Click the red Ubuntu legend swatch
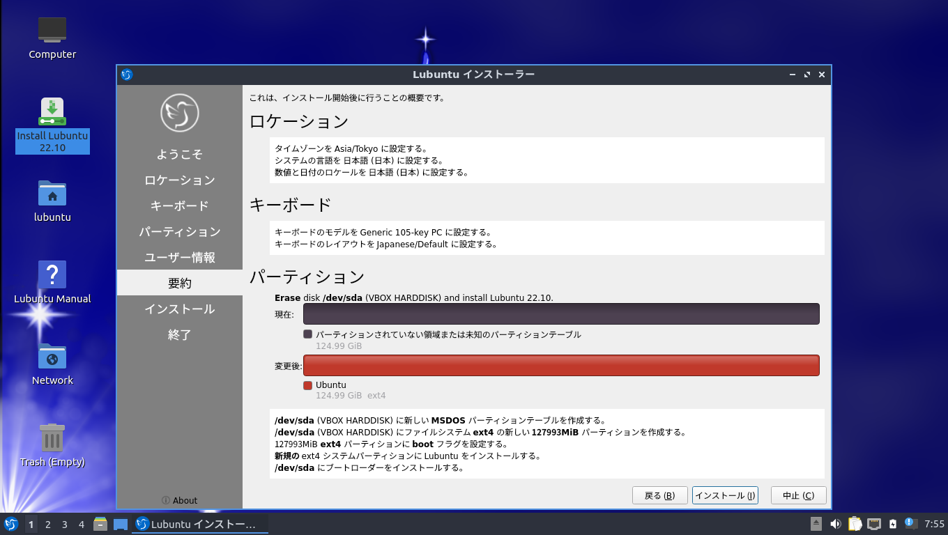This screenshot has width=948, height=535. click(x=307, y=385)
